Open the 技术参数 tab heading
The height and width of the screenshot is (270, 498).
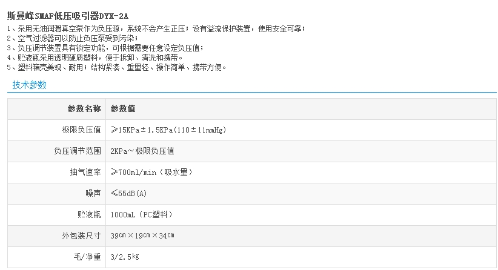[29, 85]
